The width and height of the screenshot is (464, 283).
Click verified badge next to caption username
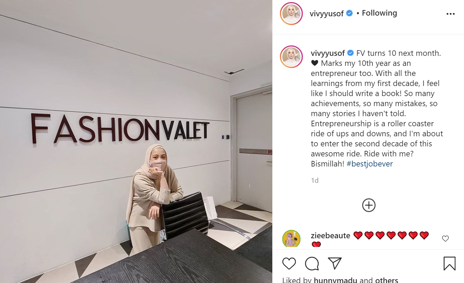click(350, 53)
